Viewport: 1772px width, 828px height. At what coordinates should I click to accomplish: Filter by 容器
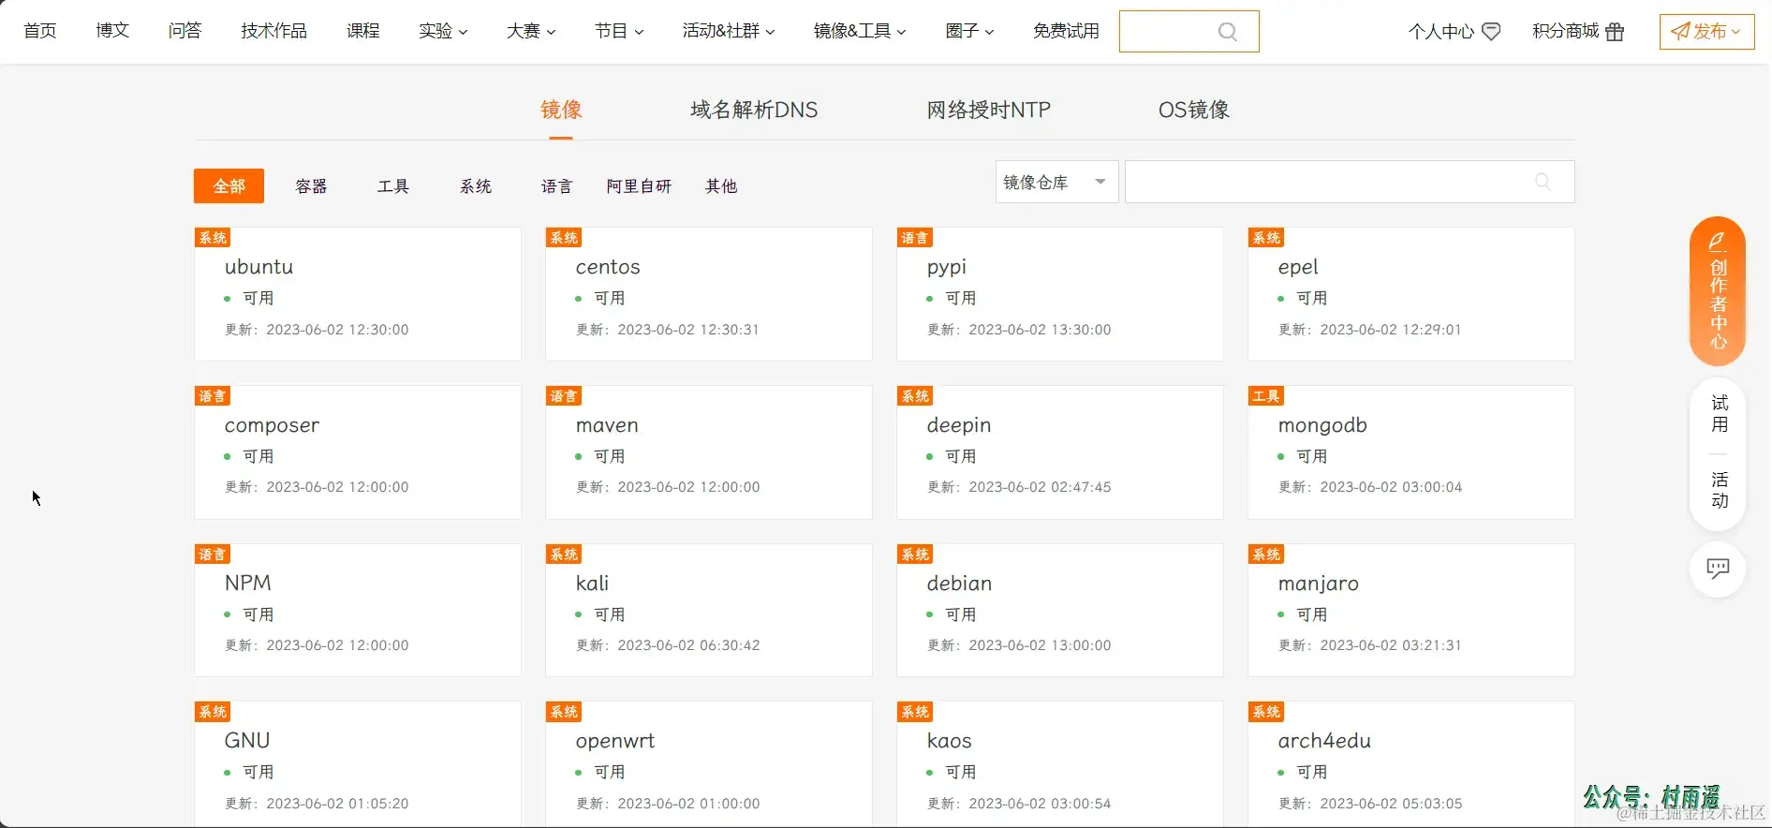pyautogui.click(x=311, y=185)
